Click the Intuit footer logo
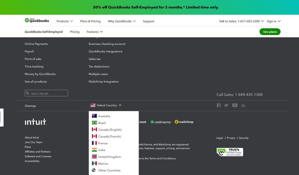 pyautogui.click(x=36, y=122)
